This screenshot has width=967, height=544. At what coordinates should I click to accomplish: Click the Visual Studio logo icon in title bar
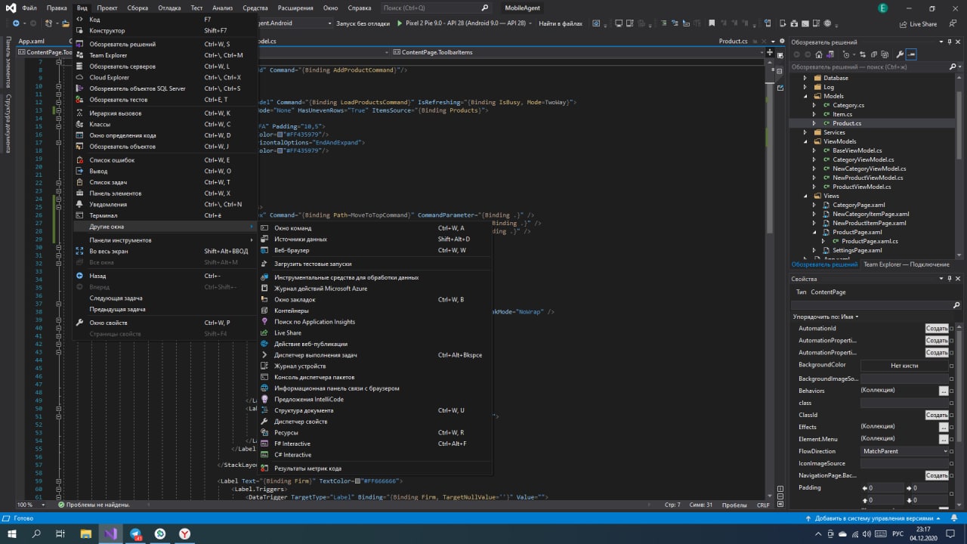[x=11, y=8]
